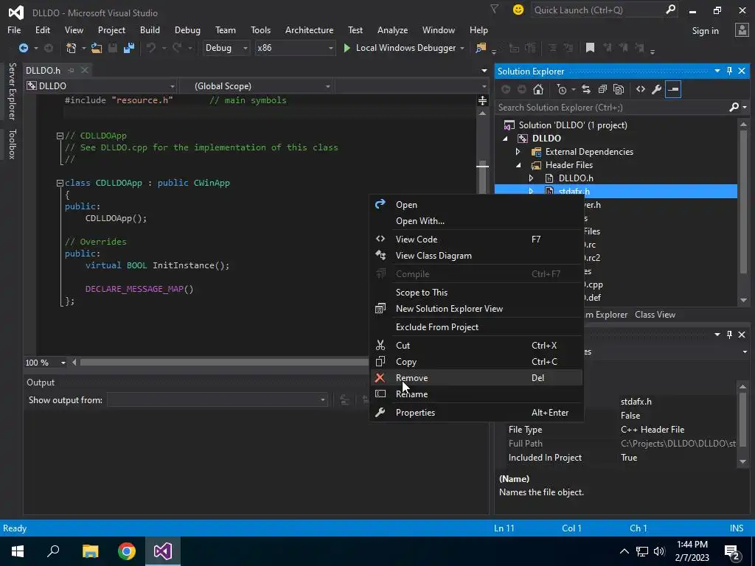Toggle the bookmark icon in the toolbar
This screenshot has width=755, height=566.
click(x=590, y=48)
